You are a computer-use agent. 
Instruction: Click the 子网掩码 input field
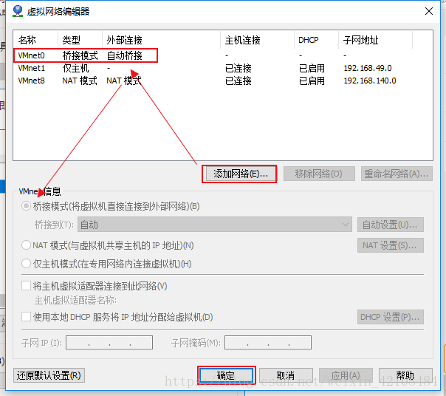pos(268,343)
